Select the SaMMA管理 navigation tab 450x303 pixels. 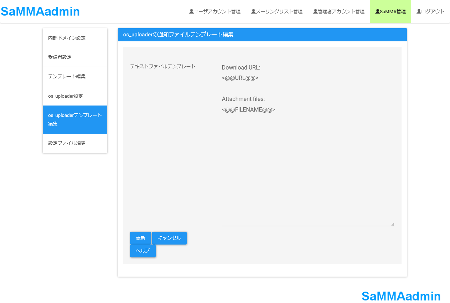[x=390, y=11]
